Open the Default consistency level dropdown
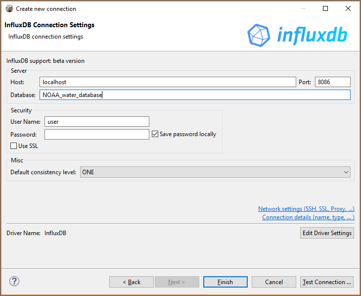 point(215,172)
